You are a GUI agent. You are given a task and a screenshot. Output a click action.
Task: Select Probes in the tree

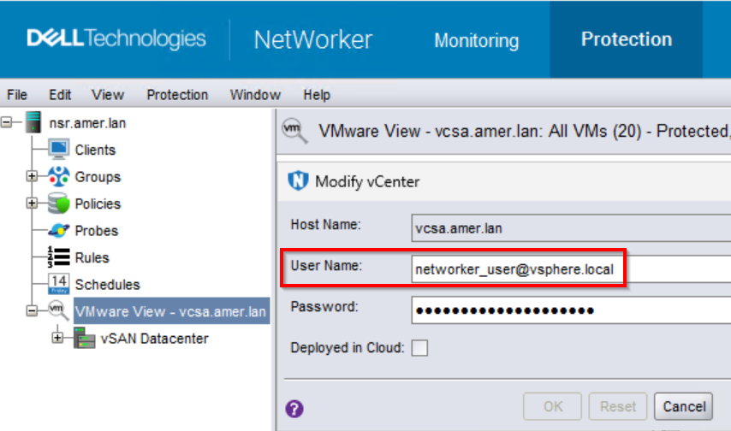pyautogui.click(x=97, y=231)
